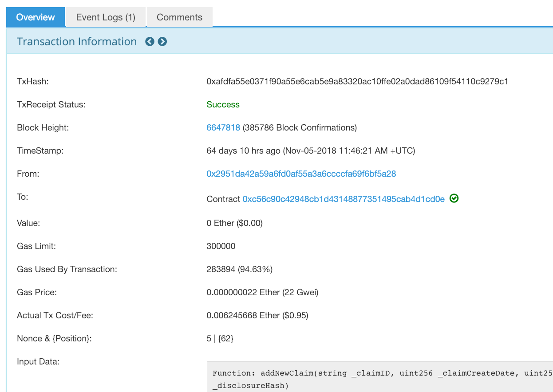Click the 'Gas Price:' label
The height and width of the screenshot is (392, 553).
(37, 292)
